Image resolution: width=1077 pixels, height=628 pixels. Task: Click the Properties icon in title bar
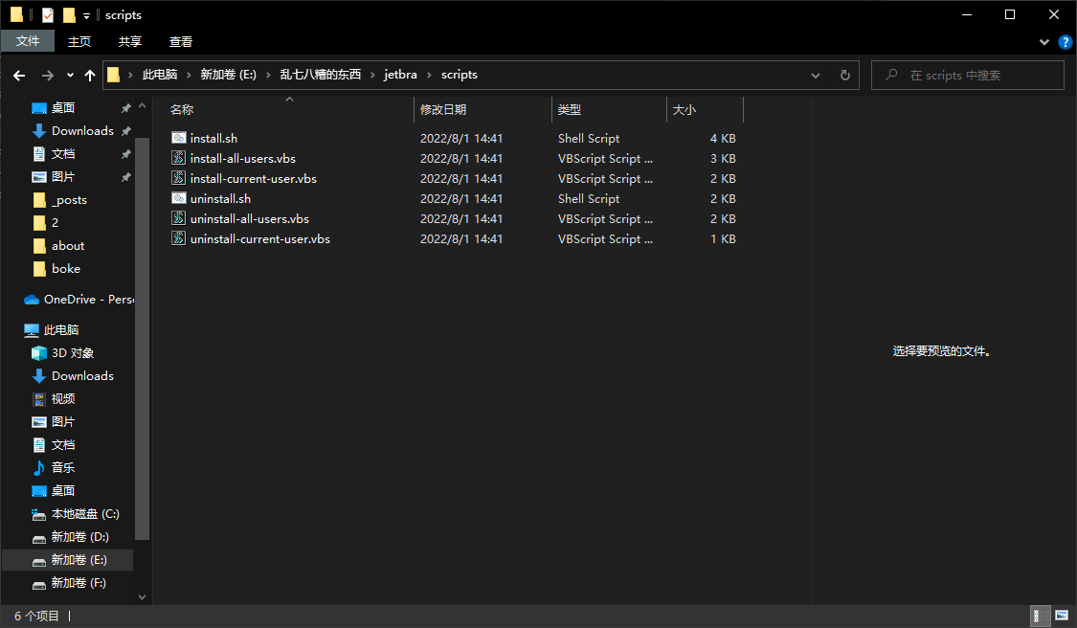48,15
